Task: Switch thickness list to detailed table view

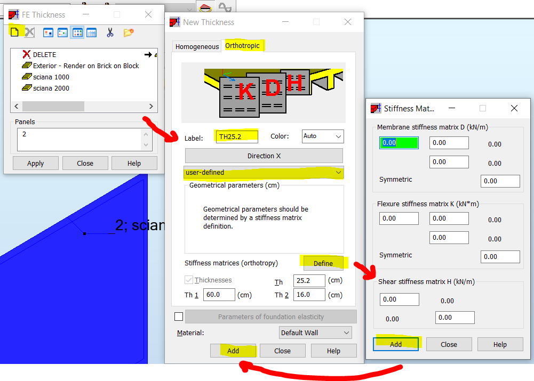Action: (x=91, y=32)
